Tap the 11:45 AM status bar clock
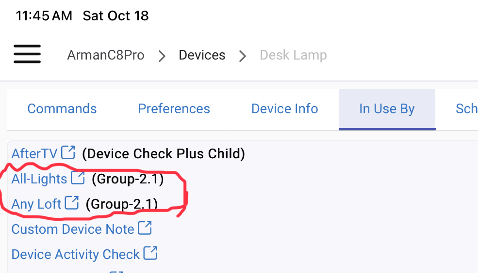 pyautogui.click(x=44, y=16)
